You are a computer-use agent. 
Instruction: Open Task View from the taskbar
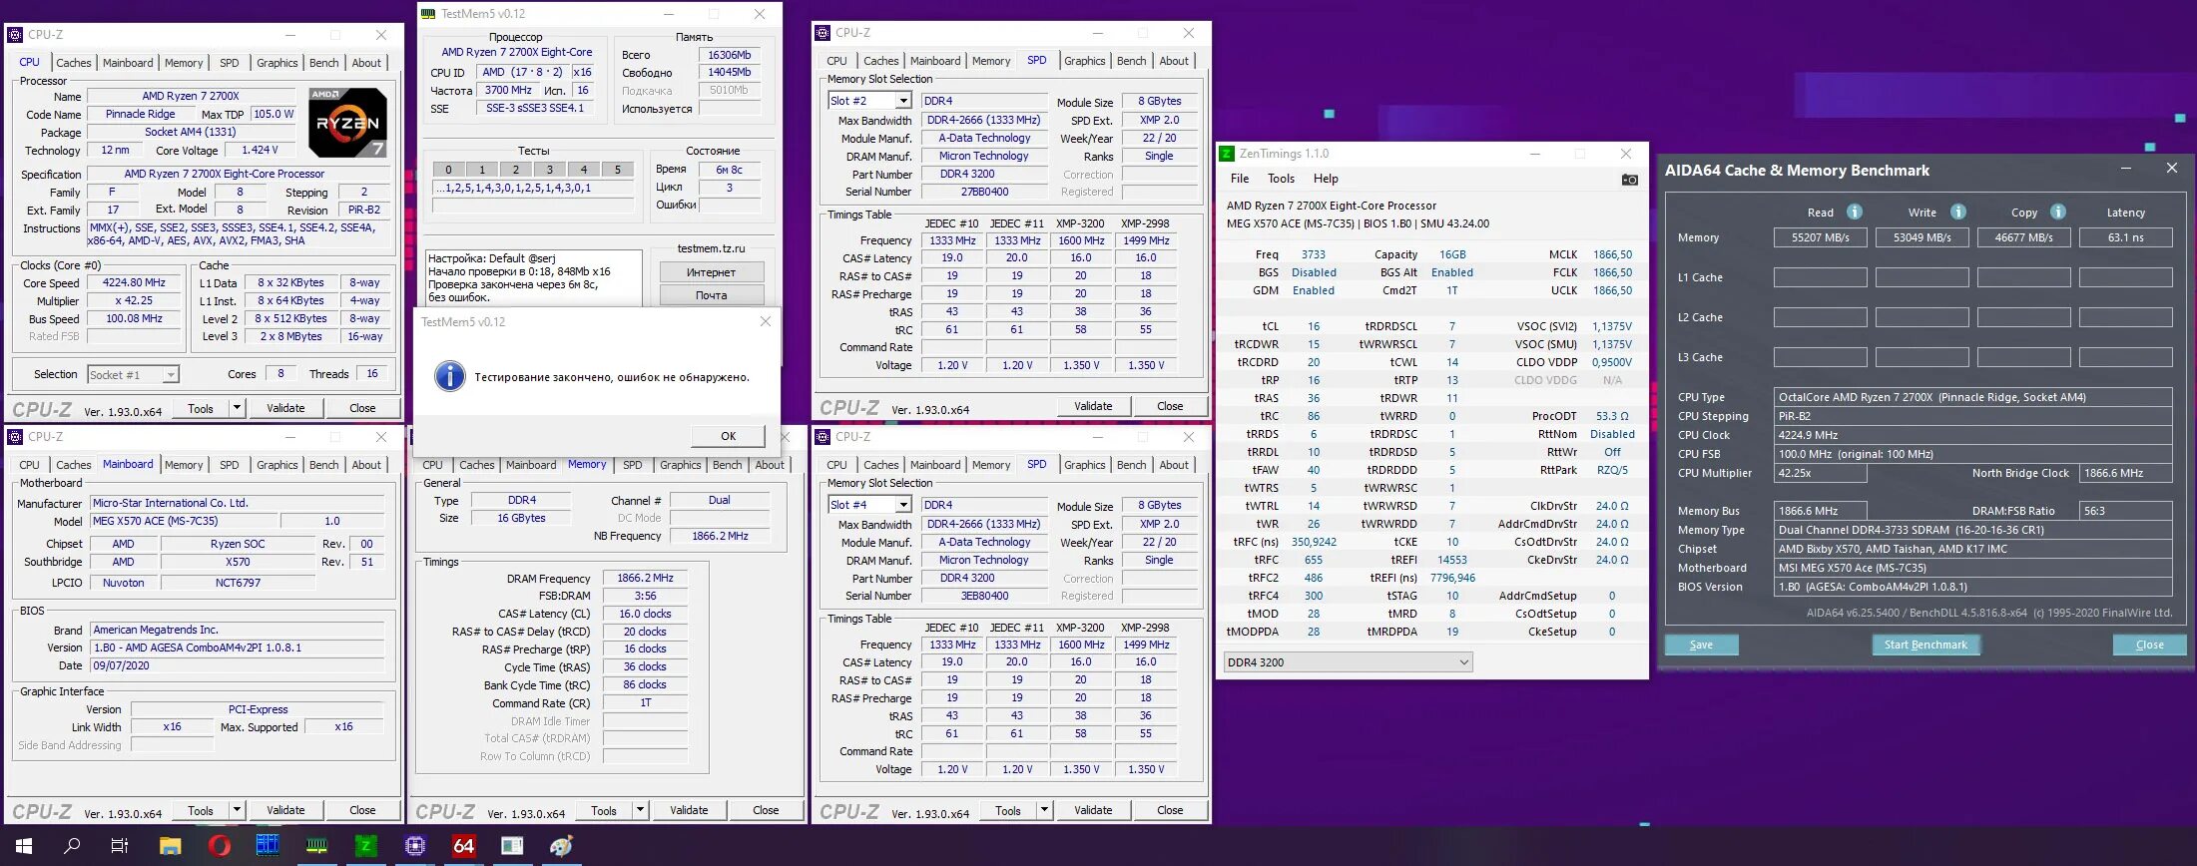pyautogui.click(x=120, y=846)
